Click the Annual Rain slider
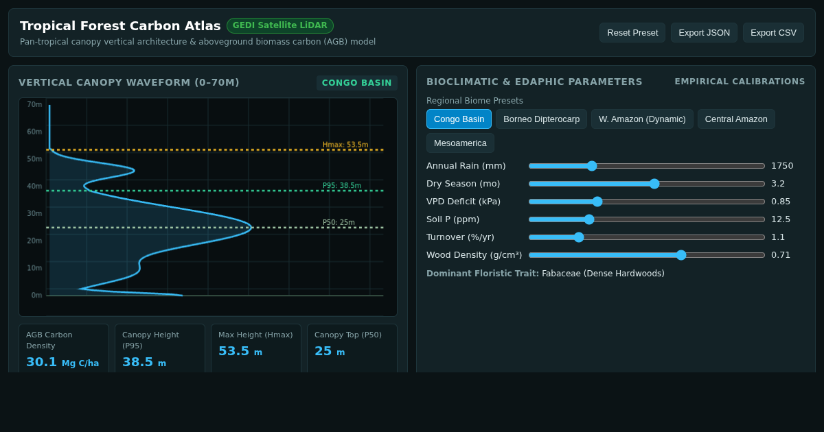824x432 pixels. tap(646, 166)
